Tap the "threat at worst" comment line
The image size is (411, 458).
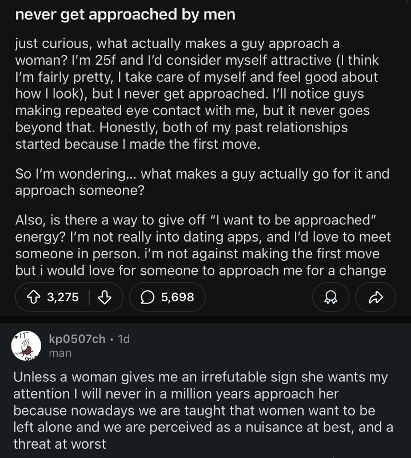[x=59, y=444]
